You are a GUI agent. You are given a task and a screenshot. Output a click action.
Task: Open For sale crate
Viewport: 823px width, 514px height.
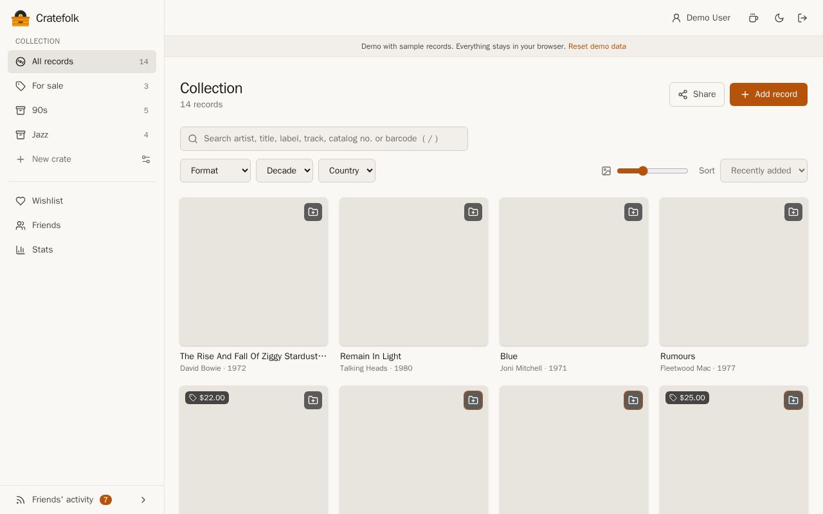(x=82, y=86)
